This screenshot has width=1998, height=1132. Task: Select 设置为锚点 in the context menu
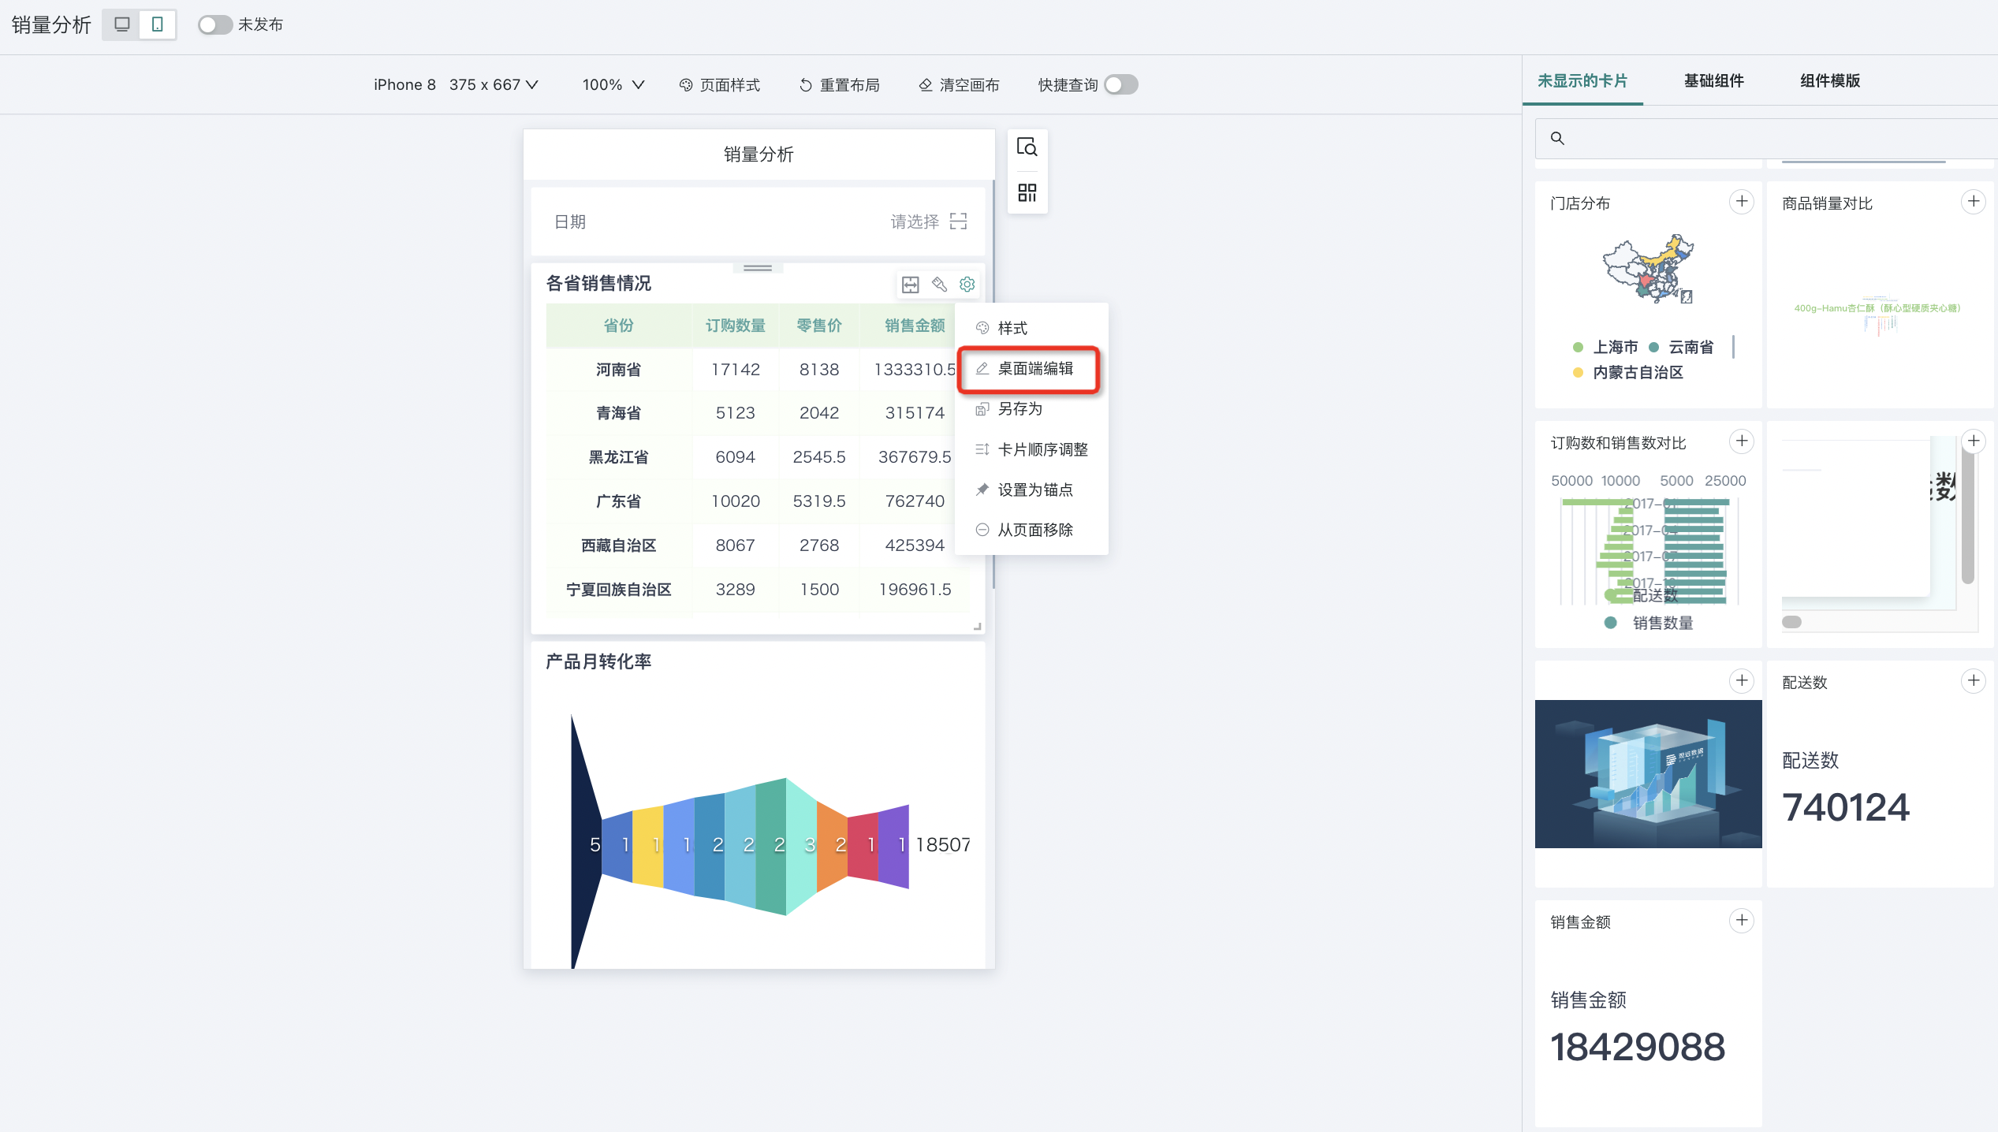pos(1031,490)
